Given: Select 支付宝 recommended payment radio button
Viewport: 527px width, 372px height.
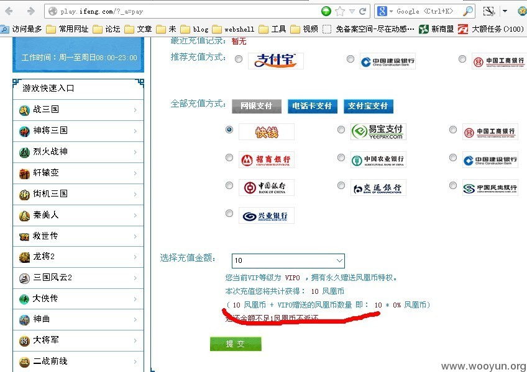Looking at the screenshot, I should point(239,59).
